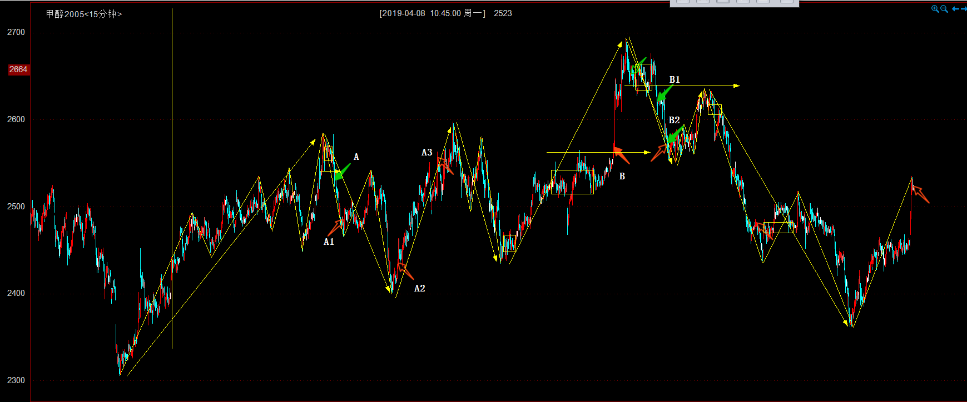Click the zoom in magnifier icon
This screenshot has width=967, height=402.
935,9
